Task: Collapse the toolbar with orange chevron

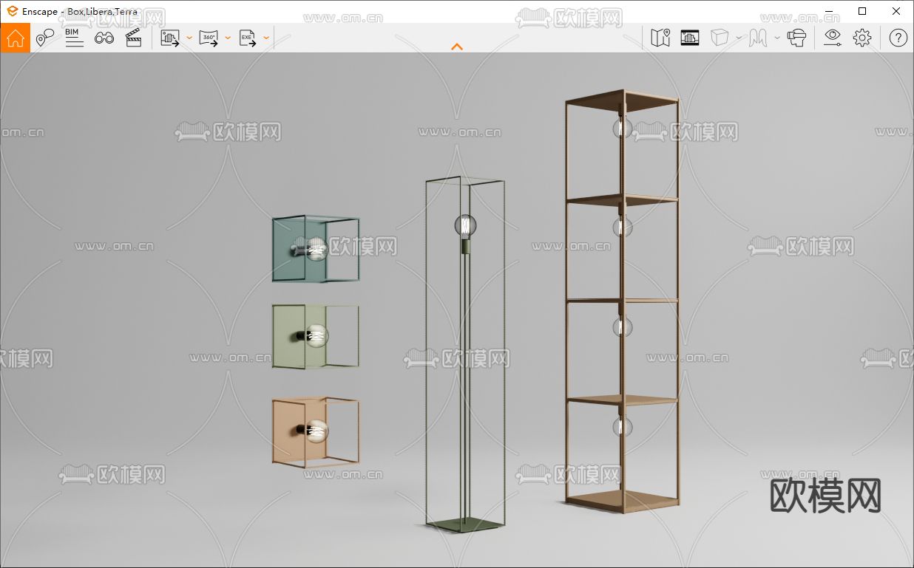Action: tap(457, 47)
